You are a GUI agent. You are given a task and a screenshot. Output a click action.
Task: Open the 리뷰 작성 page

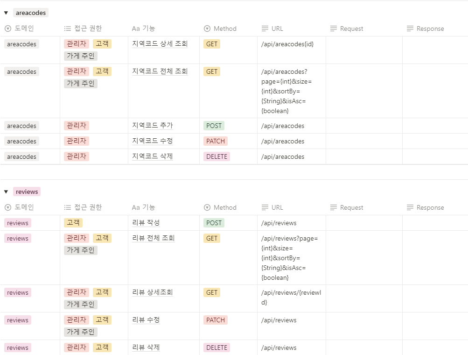146,223
